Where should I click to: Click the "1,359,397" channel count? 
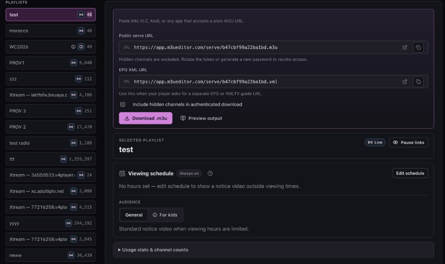(80, 159)
